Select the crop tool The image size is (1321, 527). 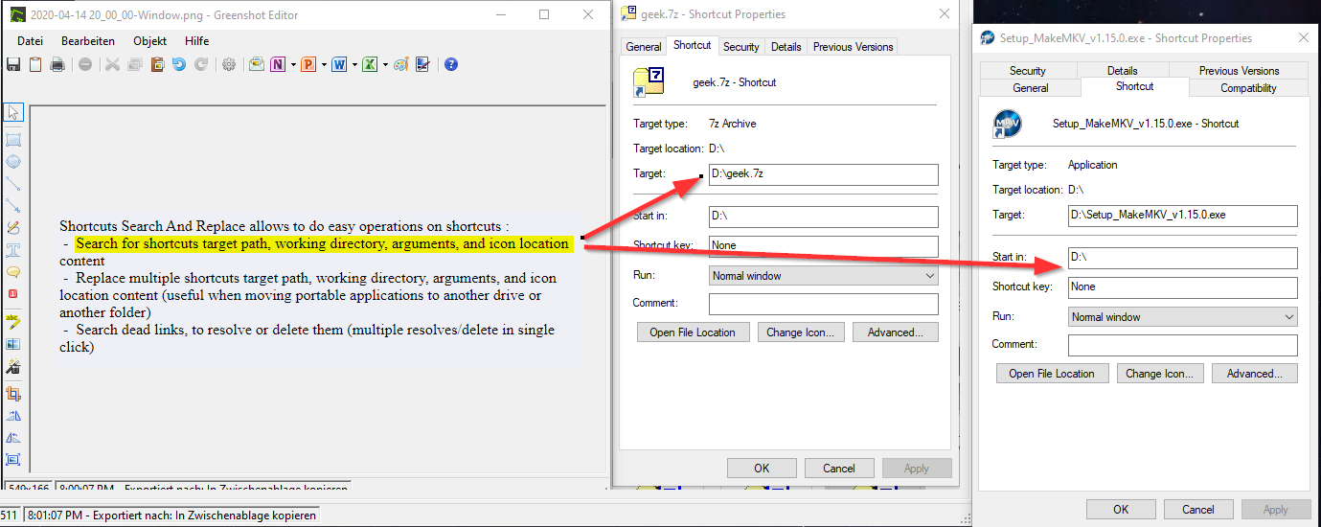coord(13,393)
